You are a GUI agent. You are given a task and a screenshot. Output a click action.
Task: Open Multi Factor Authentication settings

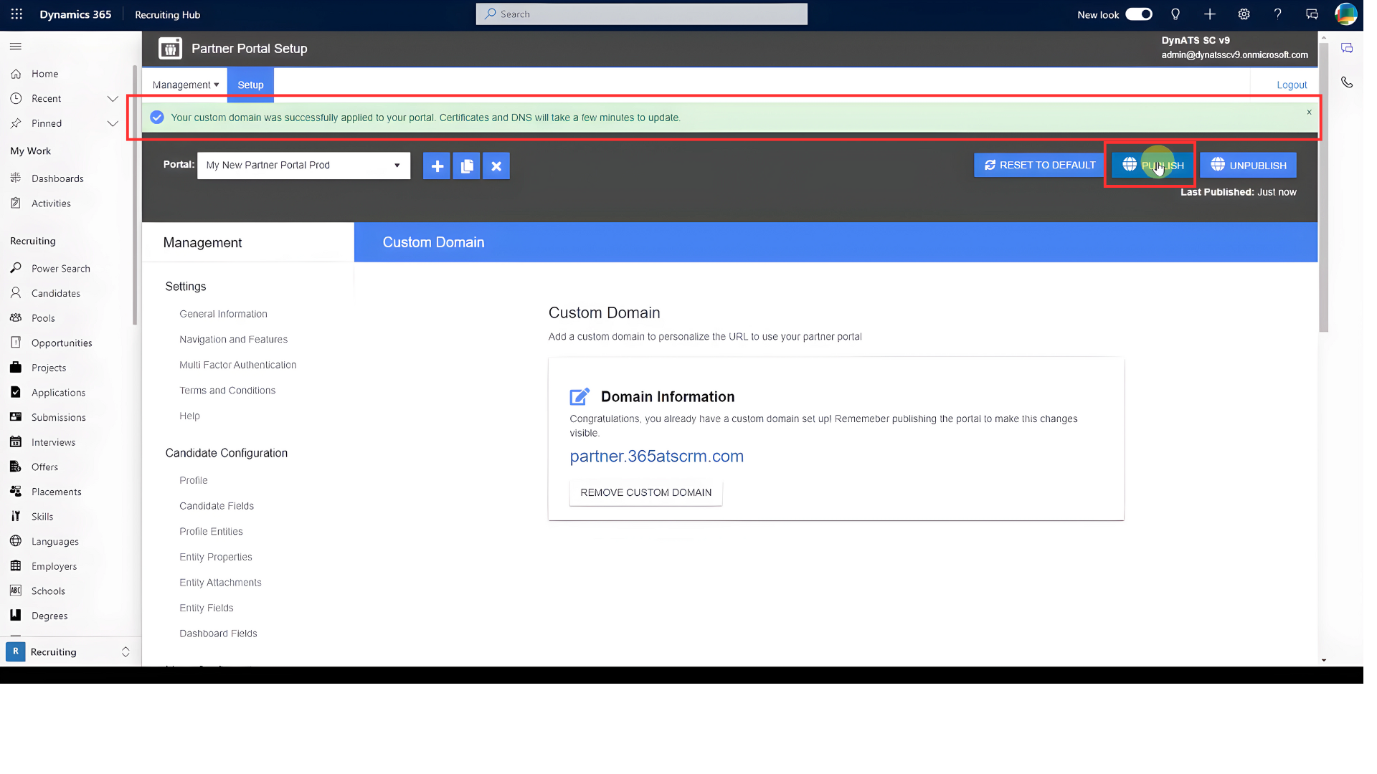click(237, 365)
